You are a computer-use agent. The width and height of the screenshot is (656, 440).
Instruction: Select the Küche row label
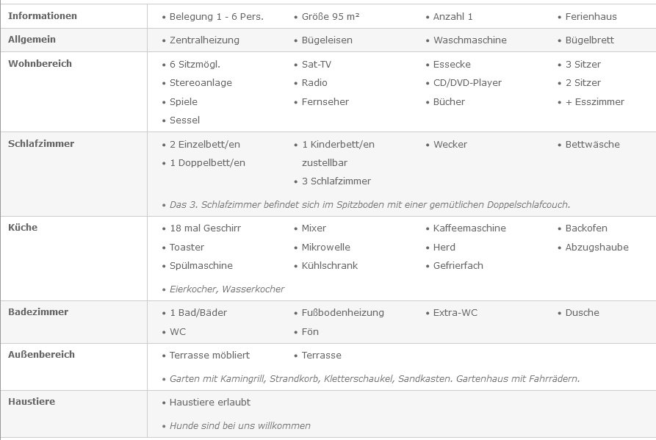23,228
